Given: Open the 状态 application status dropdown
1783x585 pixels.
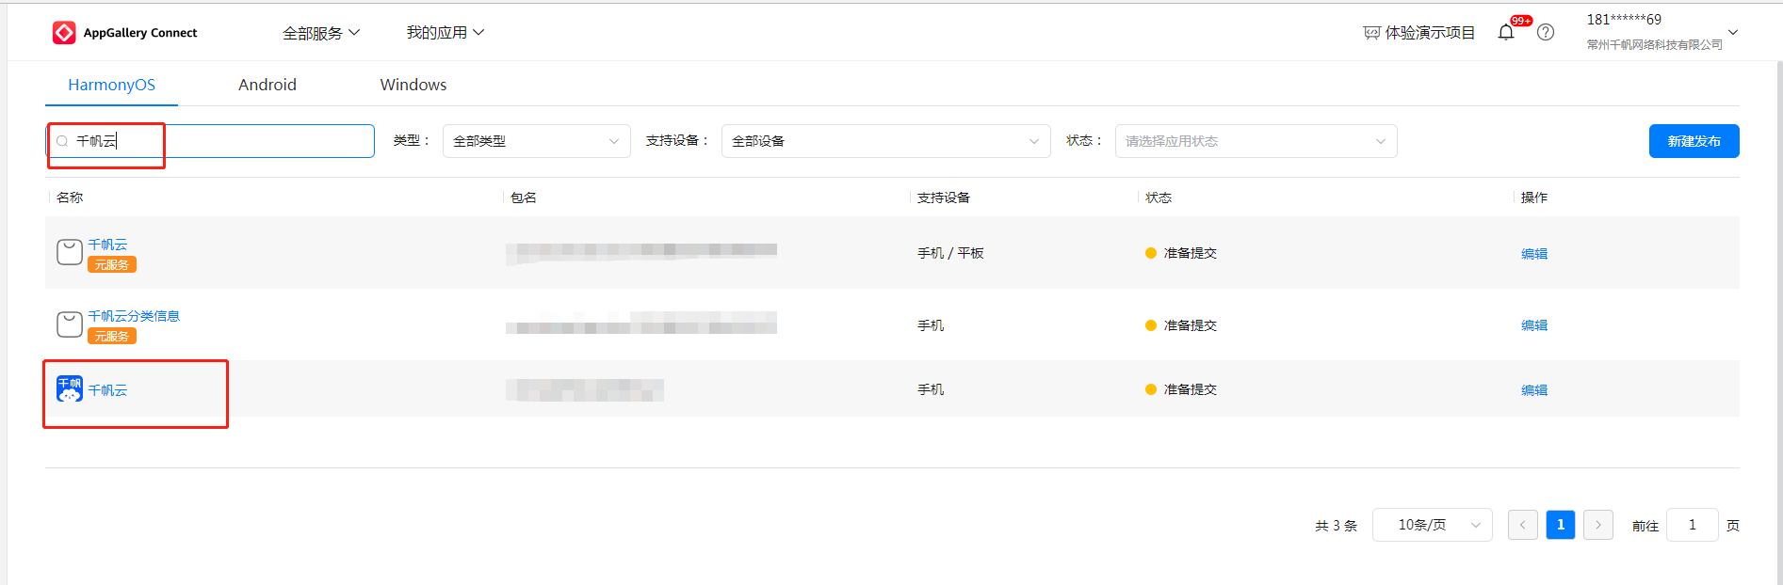Looking at the screenshot, I should tap(1256, 141).
